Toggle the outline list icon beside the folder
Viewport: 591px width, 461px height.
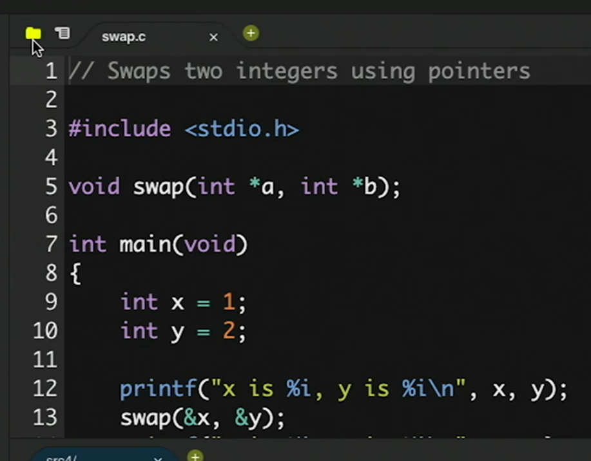63,33
